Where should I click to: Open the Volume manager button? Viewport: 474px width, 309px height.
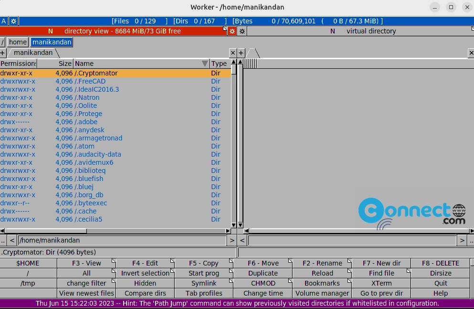pyautogui.click(x=322, y=293)
